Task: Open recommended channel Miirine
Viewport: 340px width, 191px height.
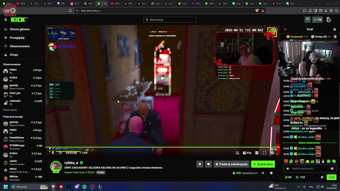Action: tap(23, 178)
